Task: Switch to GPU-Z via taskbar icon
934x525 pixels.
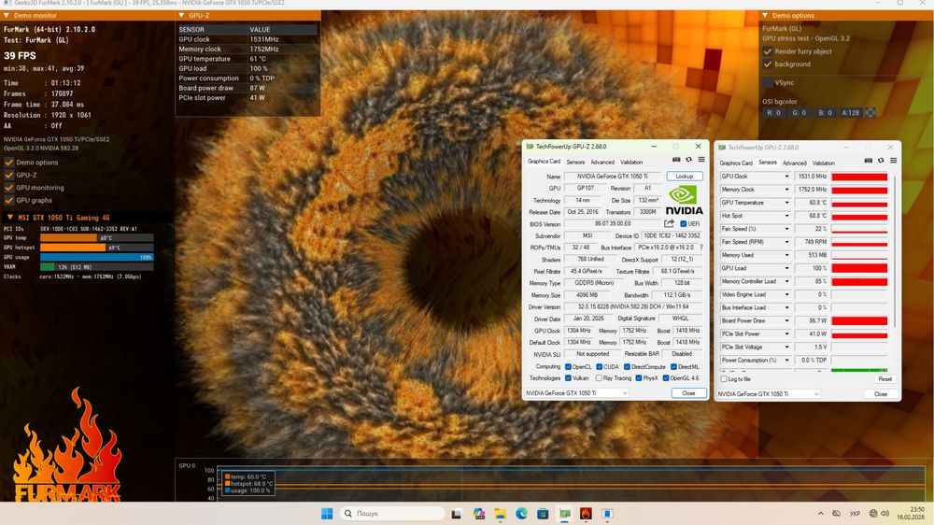Action: click(x=565, y=514)
